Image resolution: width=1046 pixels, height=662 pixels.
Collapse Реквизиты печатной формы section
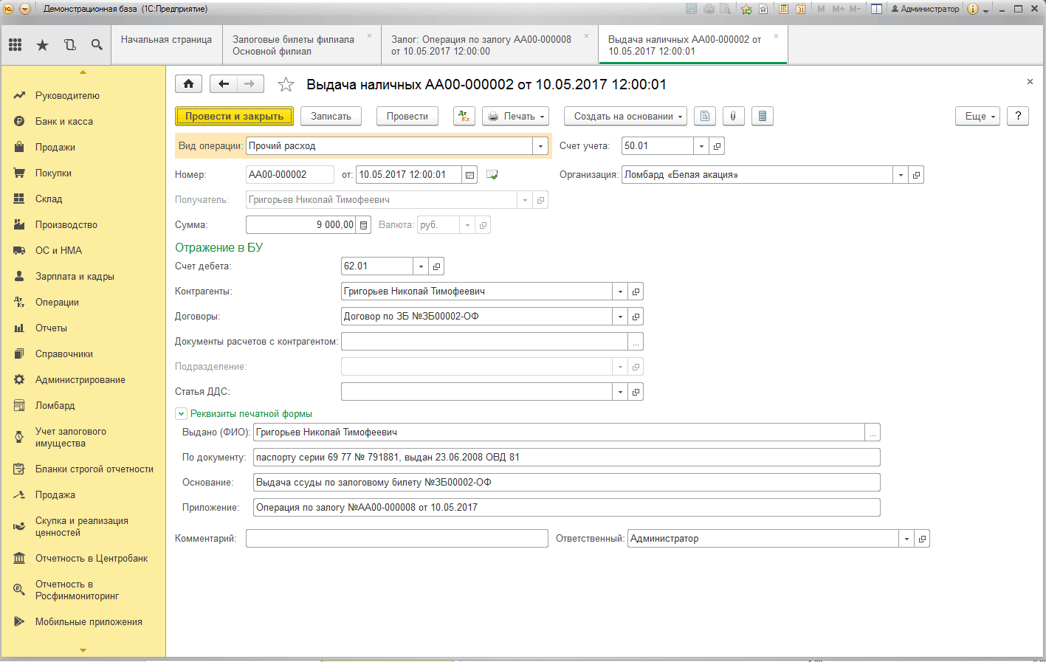click(x=181, y=414)
